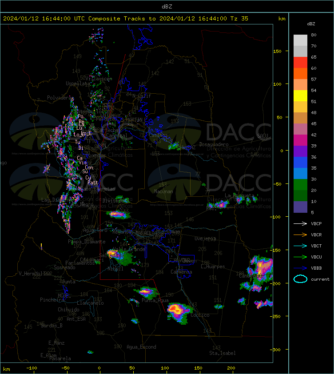The height and width of the screenshot is (374, 334).
Task: Pick the bright green 20–30 dBZ swatch
Action: (300, 184)
